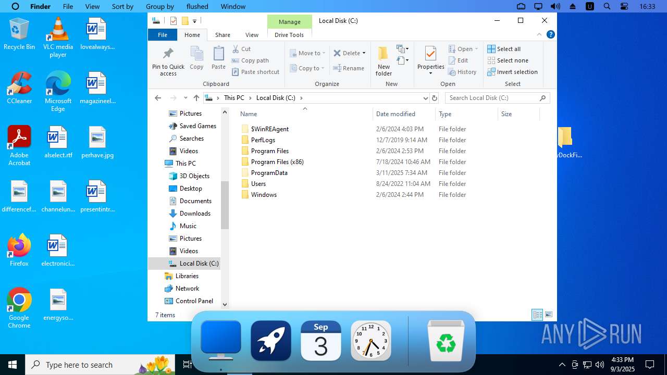Switch to details view icon
The height and width of the screenshot is (375, 667).
pos(537,315)
